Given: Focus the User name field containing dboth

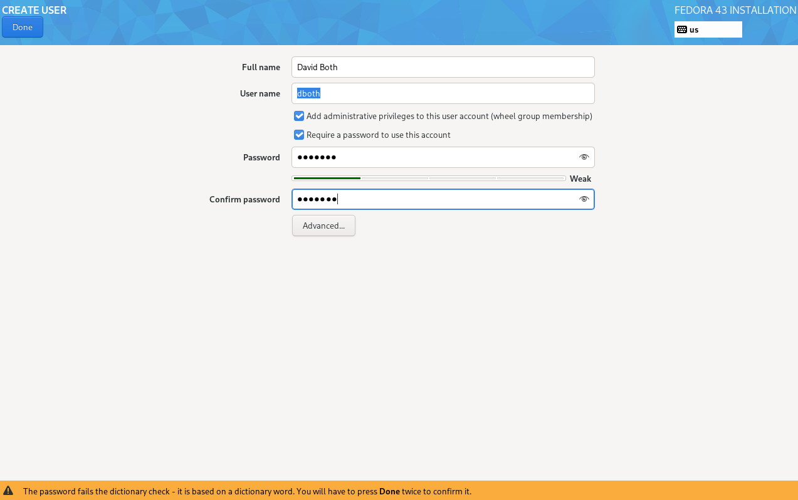Looking at the screenshot, I should coord(443,93).
